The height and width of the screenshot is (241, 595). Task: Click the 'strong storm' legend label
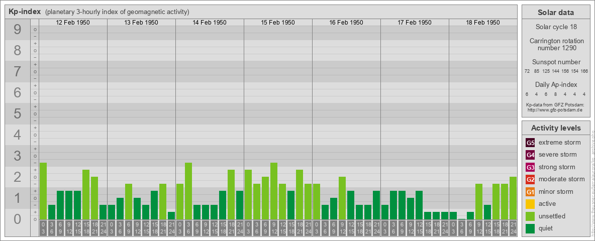(x=557, y=167)
